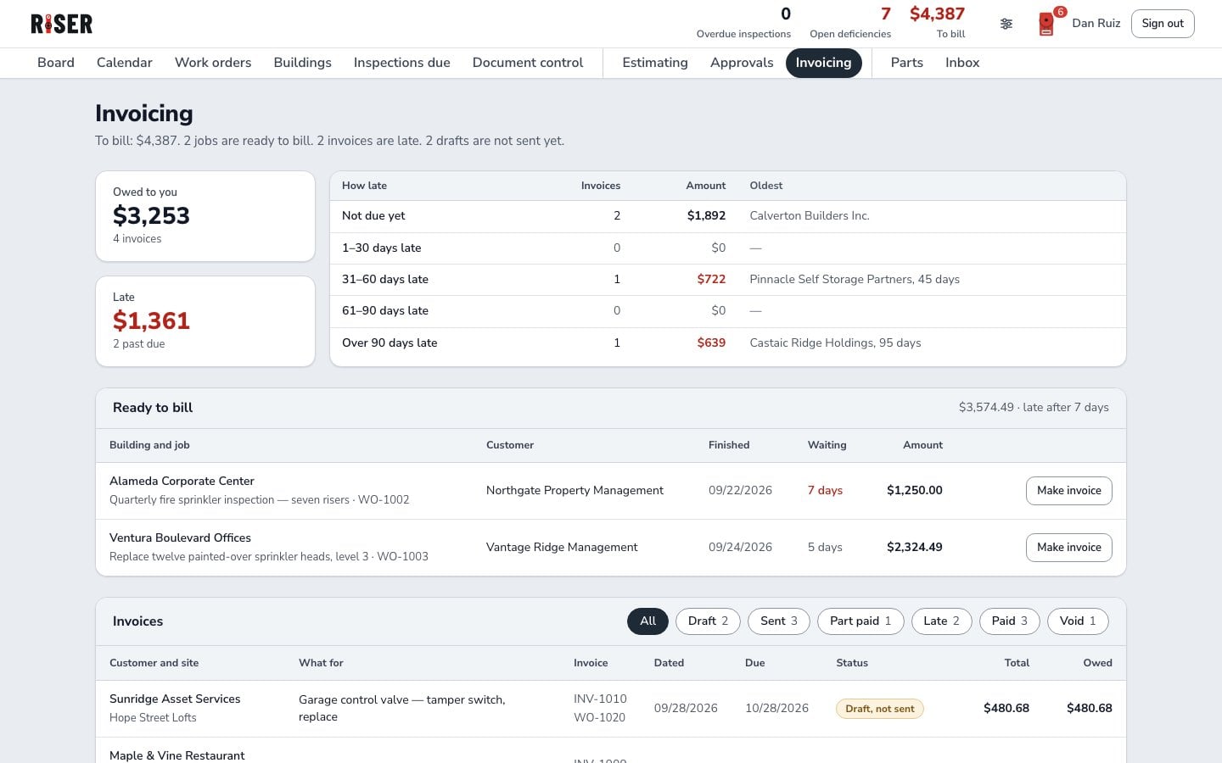Viewport: 1222px width, 763px height.
Task: Filter invoices by Void
Action: [x=1078, y=621]
